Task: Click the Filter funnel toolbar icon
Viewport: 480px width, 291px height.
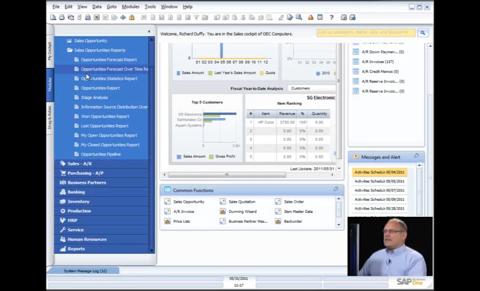Action: (196, 17)
